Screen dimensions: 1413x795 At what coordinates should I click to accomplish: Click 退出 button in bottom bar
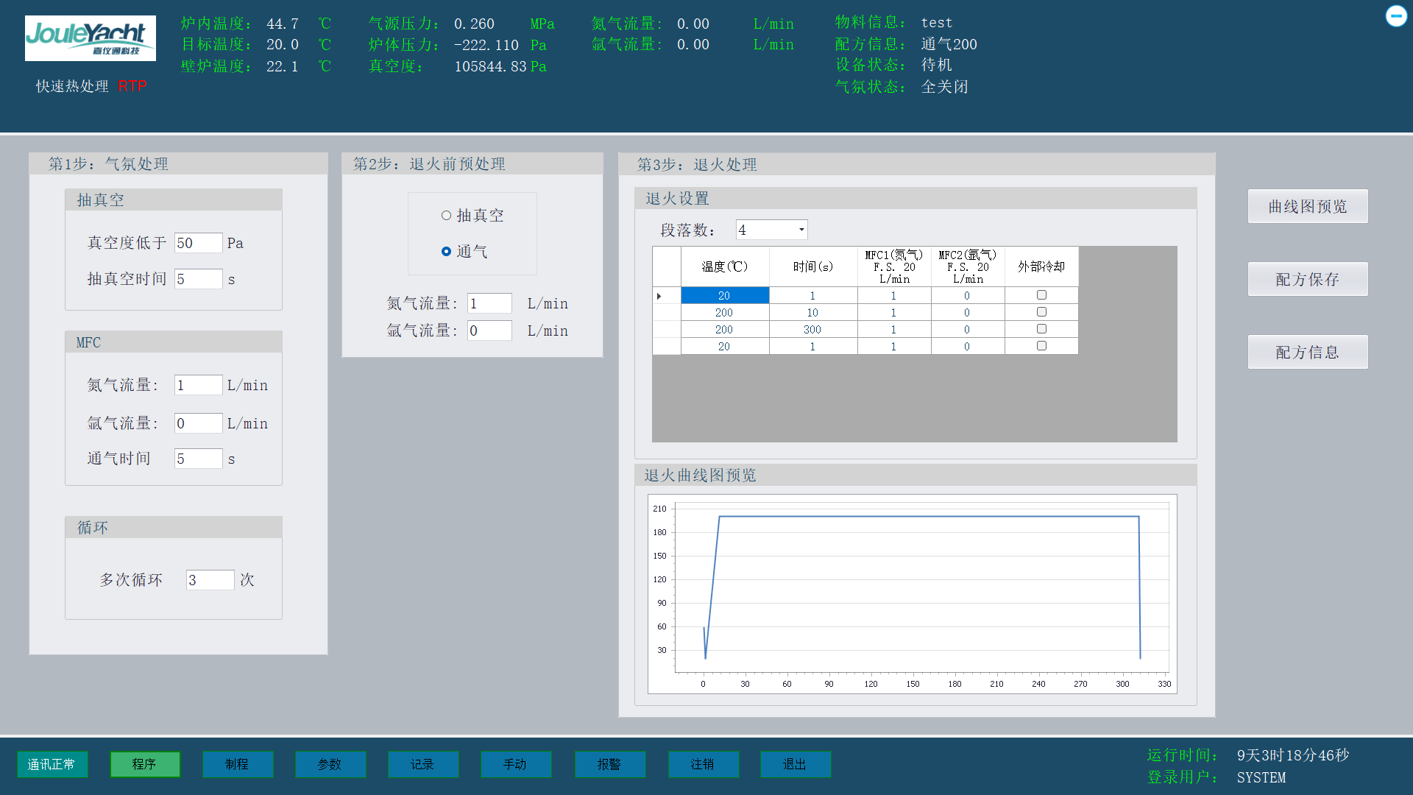[x=795, y=764]
